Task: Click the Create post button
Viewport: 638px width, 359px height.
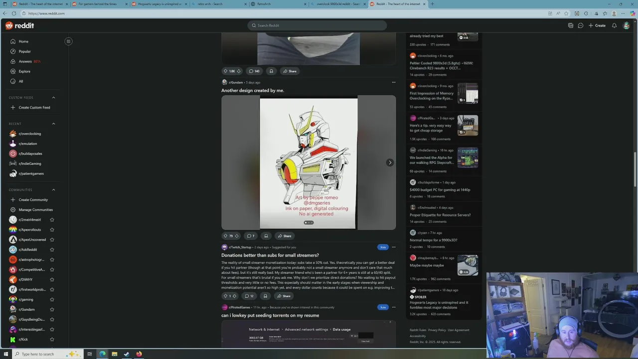Action: [597, 25]
